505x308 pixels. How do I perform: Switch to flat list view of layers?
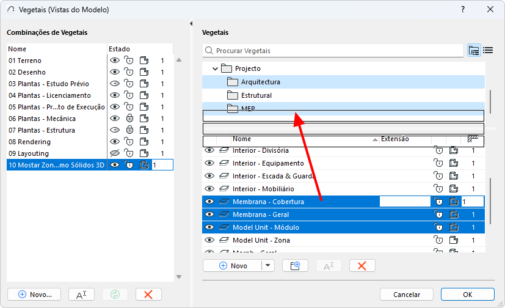pyautogui.click(x=488, y=51)
